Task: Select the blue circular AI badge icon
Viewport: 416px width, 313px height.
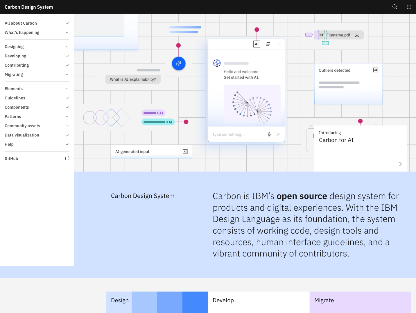Action: [x=178, y=63]
